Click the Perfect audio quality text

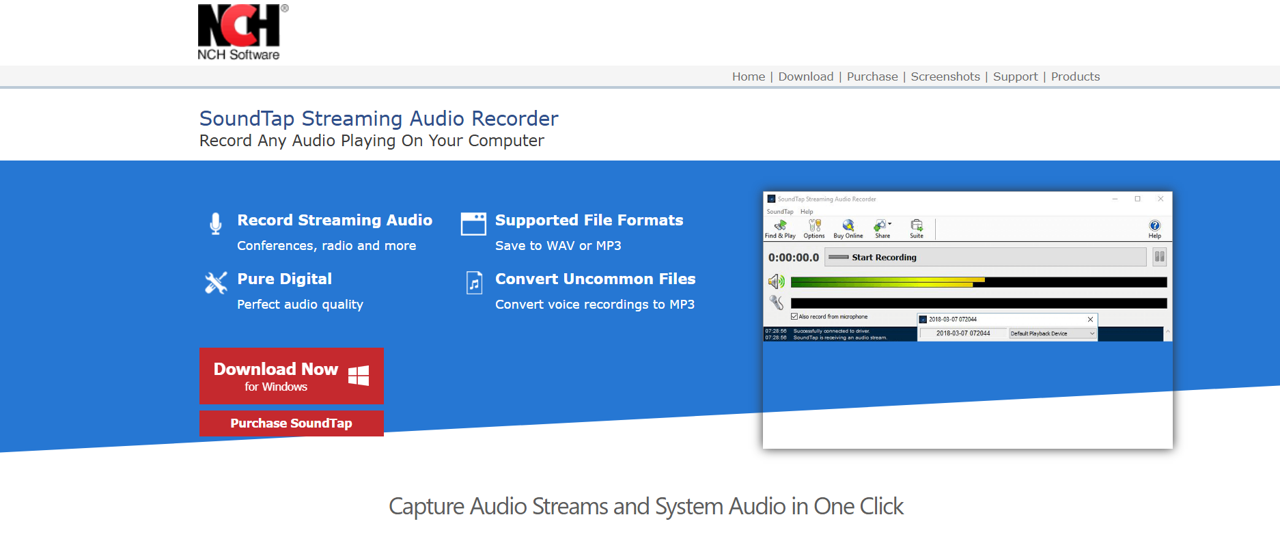coord(300,304)
